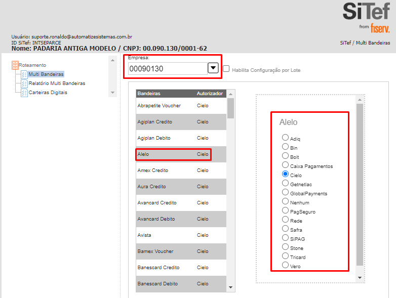Click the ID SiTef INTSEPARCE text
This screenshot has height=298, width=396.
(x=36, y=42)
